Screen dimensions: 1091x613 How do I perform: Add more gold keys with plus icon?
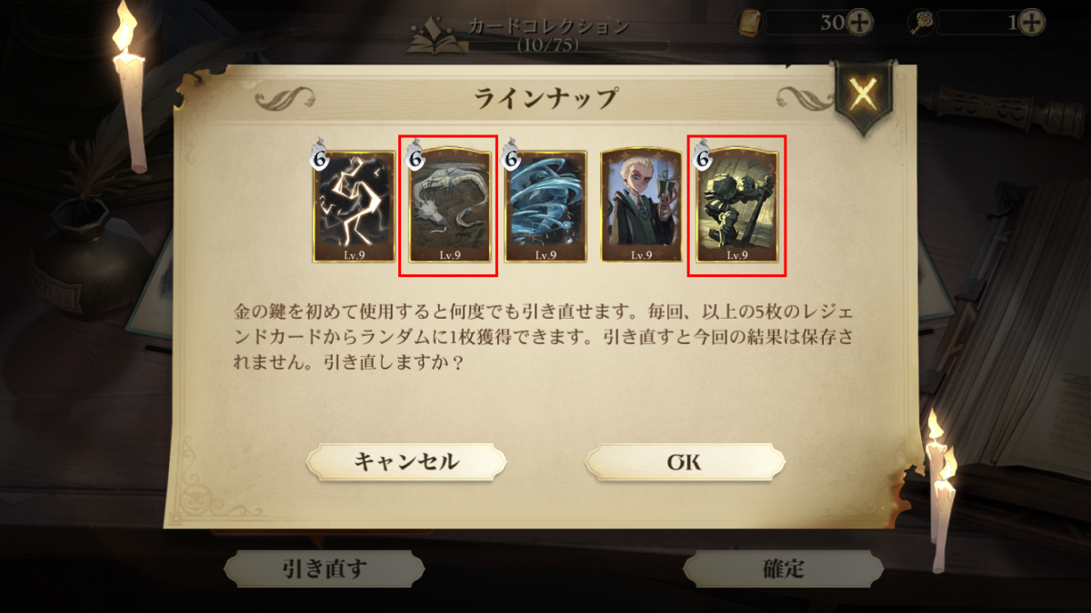1031,22
